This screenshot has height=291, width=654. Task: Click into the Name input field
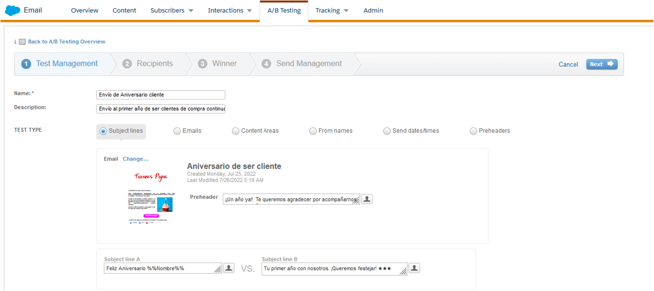(161, 95)
